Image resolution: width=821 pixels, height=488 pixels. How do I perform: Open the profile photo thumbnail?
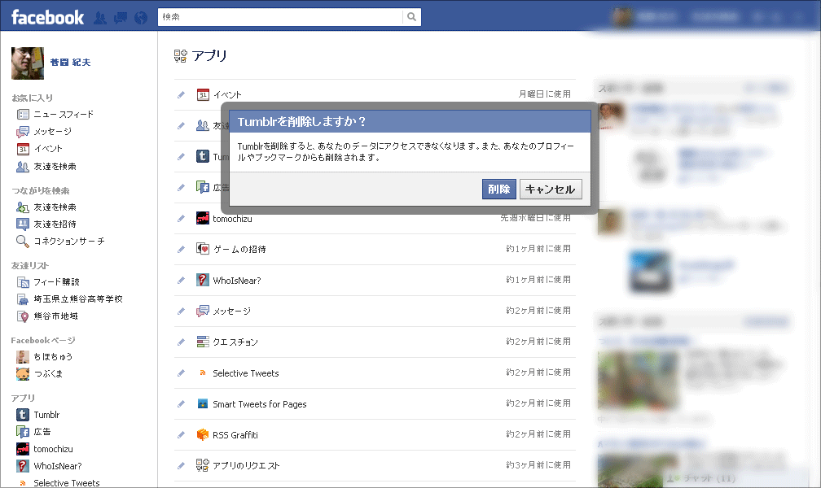28,63
